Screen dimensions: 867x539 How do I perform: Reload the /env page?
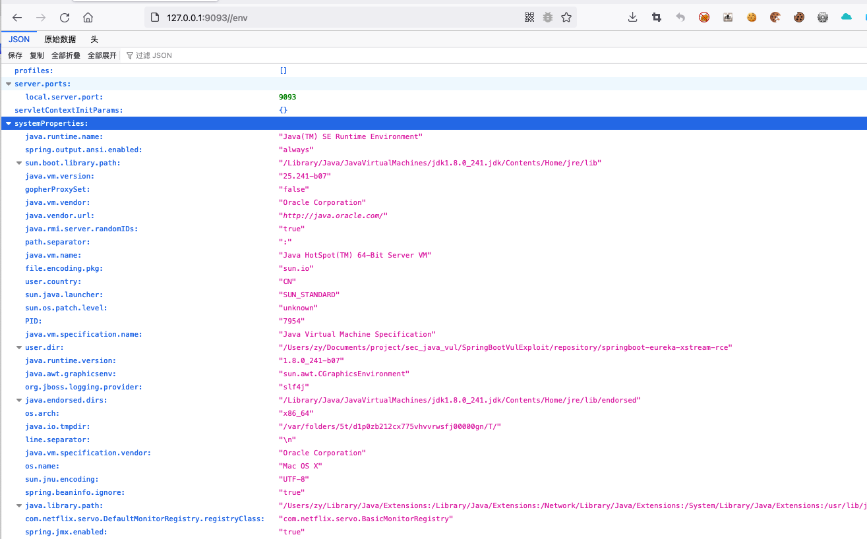65,17
